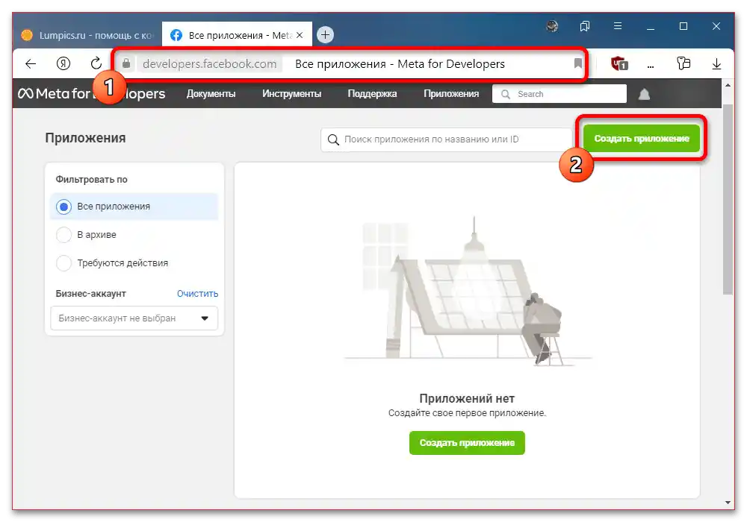Click the page vertical scrollbar thumb

(728, 200)
